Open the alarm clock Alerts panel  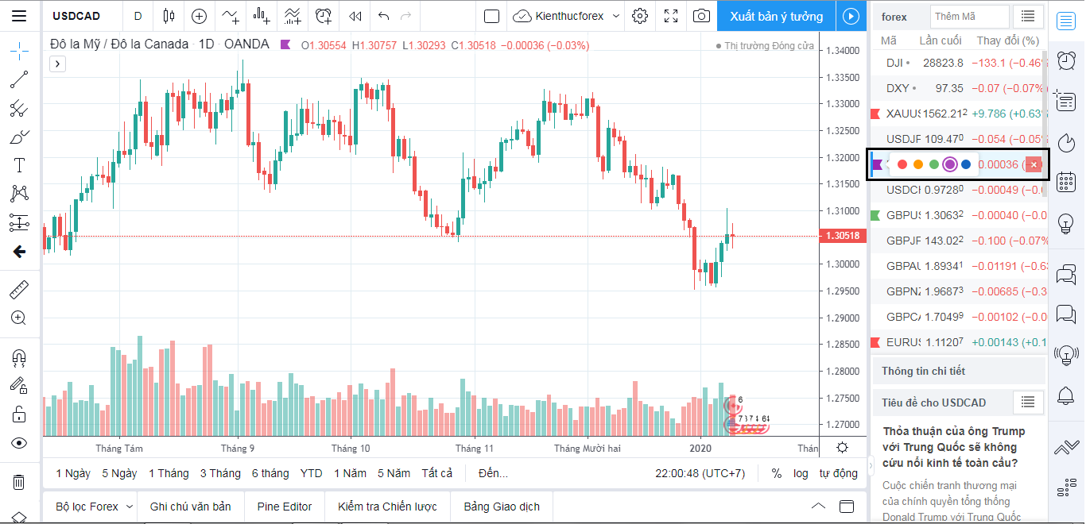coord(1066,60)
